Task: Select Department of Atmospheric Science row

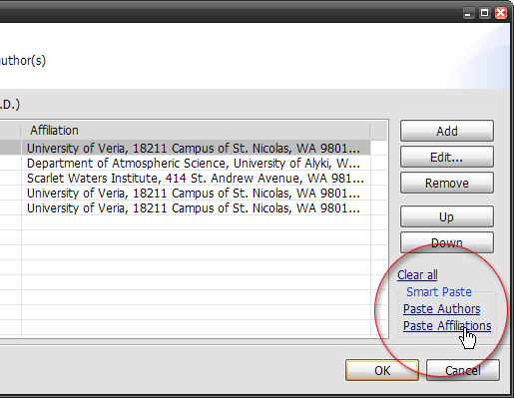Action: click(x=196, y=163)
